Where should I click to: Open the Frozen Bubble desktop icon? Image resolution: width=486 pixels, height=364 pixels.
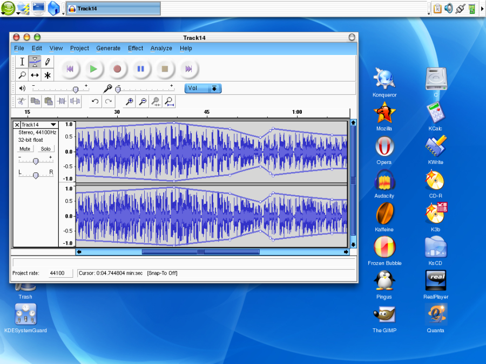(x=384, y=251)
